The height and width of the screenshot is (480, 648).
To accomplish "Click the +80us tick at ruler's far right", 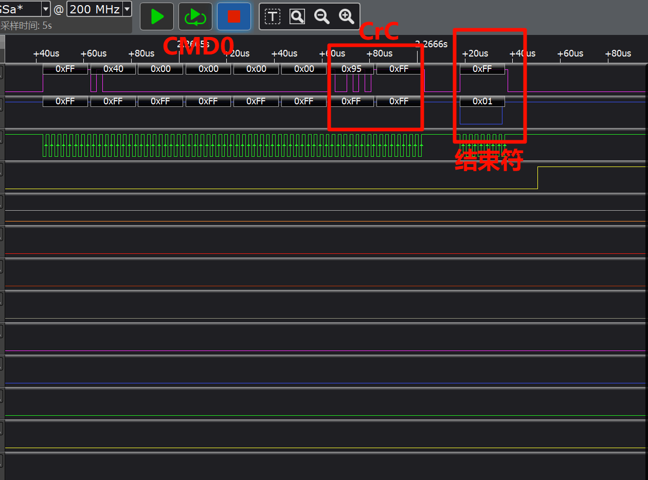I will point(618,53).
